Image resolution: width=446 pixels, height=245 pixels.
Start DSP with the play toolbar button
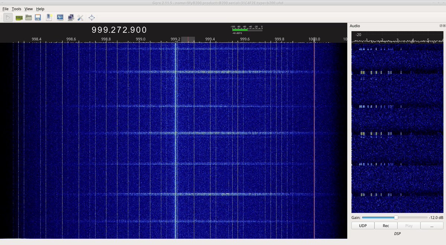click(8, 17)
